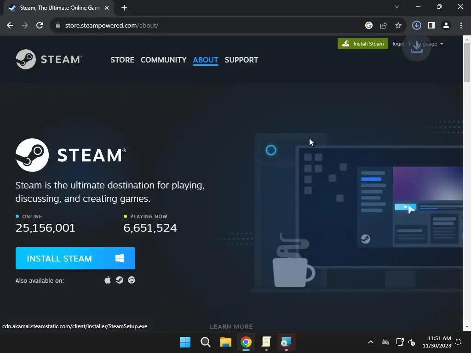Viewport: 471px width, 353px height.
Task: Bookmark this page with the star icon
Action: coord(398,26)
